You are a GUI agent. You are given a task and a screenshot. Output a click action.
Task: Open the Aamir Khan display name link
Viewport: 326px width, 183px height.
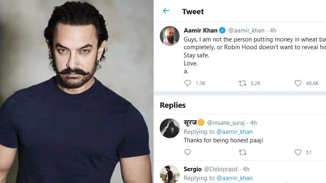[200, 30]
